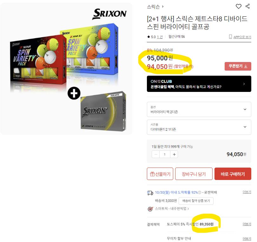The width and height of the screenshot is (257, 242).
Task: Open 스마트픽 - 내주변픽업 link
Action: (172, 209)
